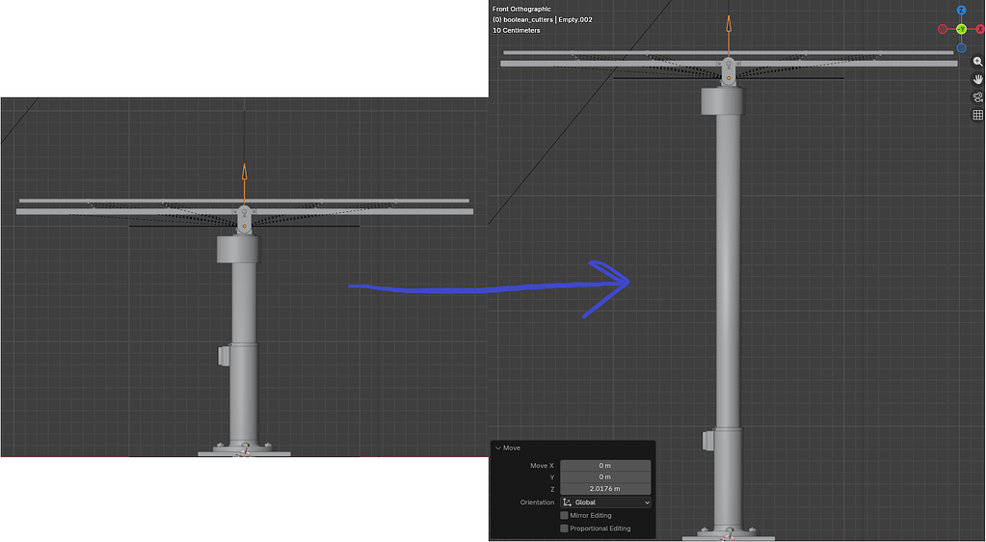Enable the Proportional Editing checkbox
The image size is (986, 542).
(x=564, y=528)
